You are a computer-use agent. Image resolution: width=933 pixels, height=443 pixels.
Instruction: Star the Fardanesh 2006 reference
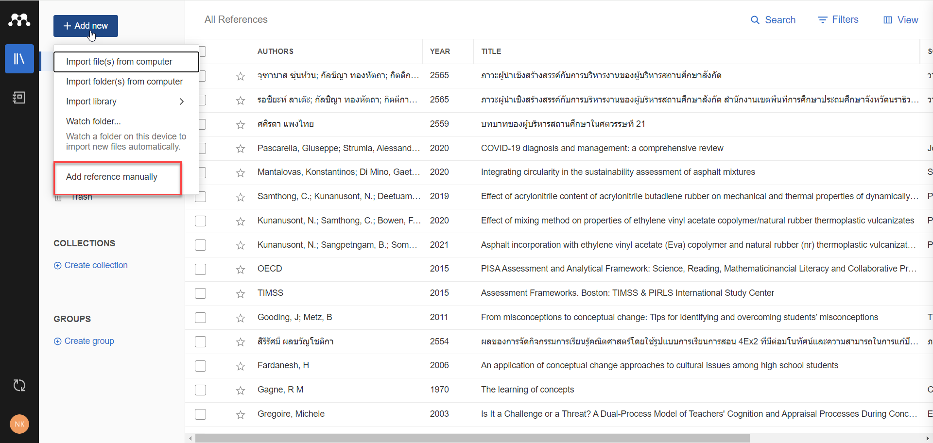[x=241, y=366]
